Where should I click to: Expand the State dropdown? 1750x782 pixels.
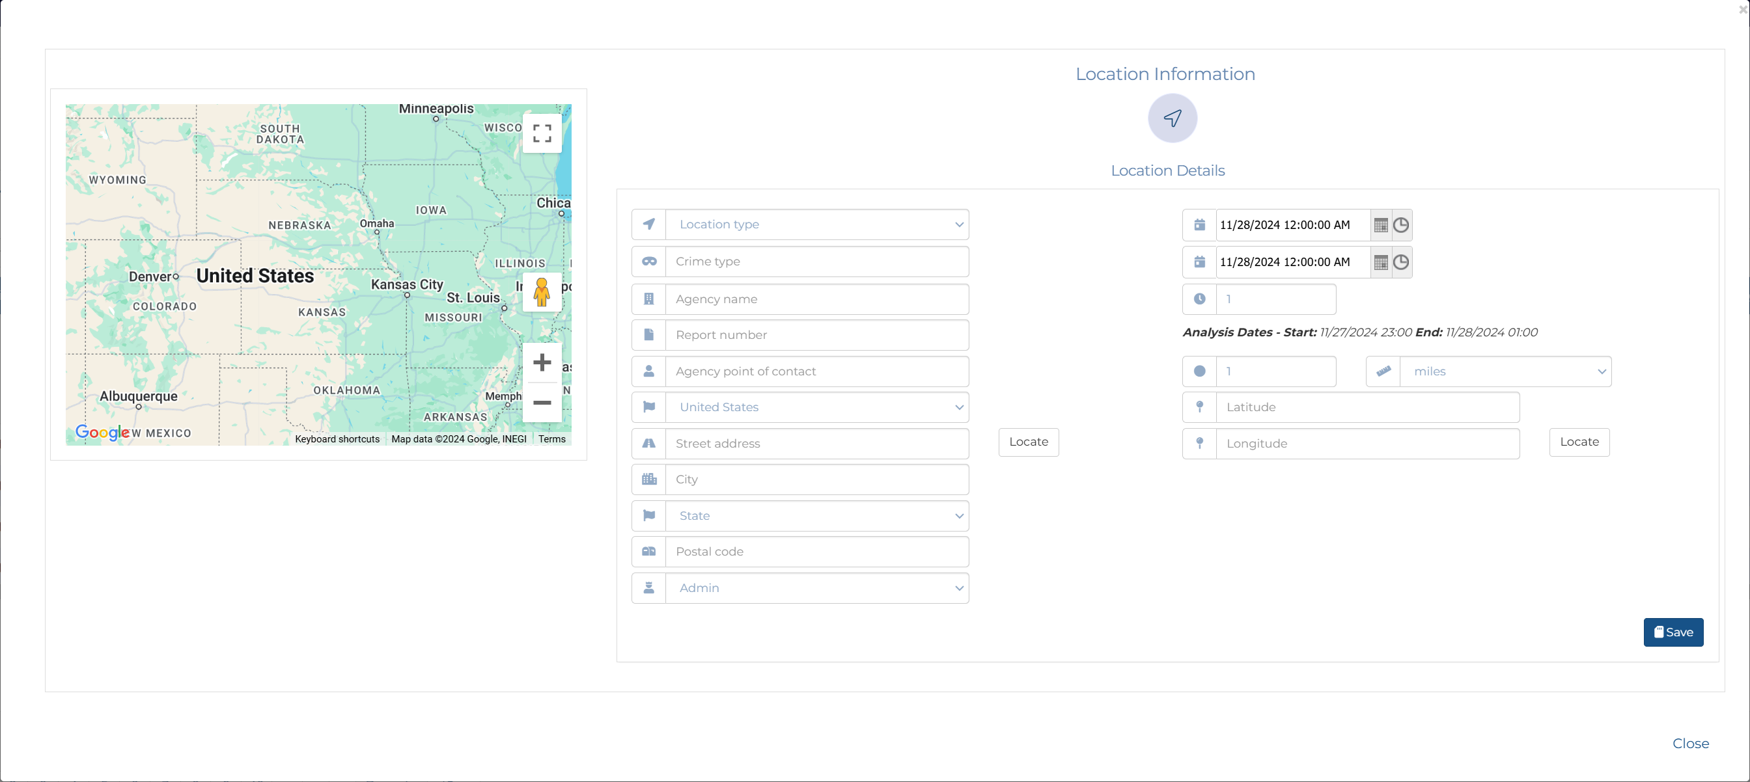click(x=816, y=516)
